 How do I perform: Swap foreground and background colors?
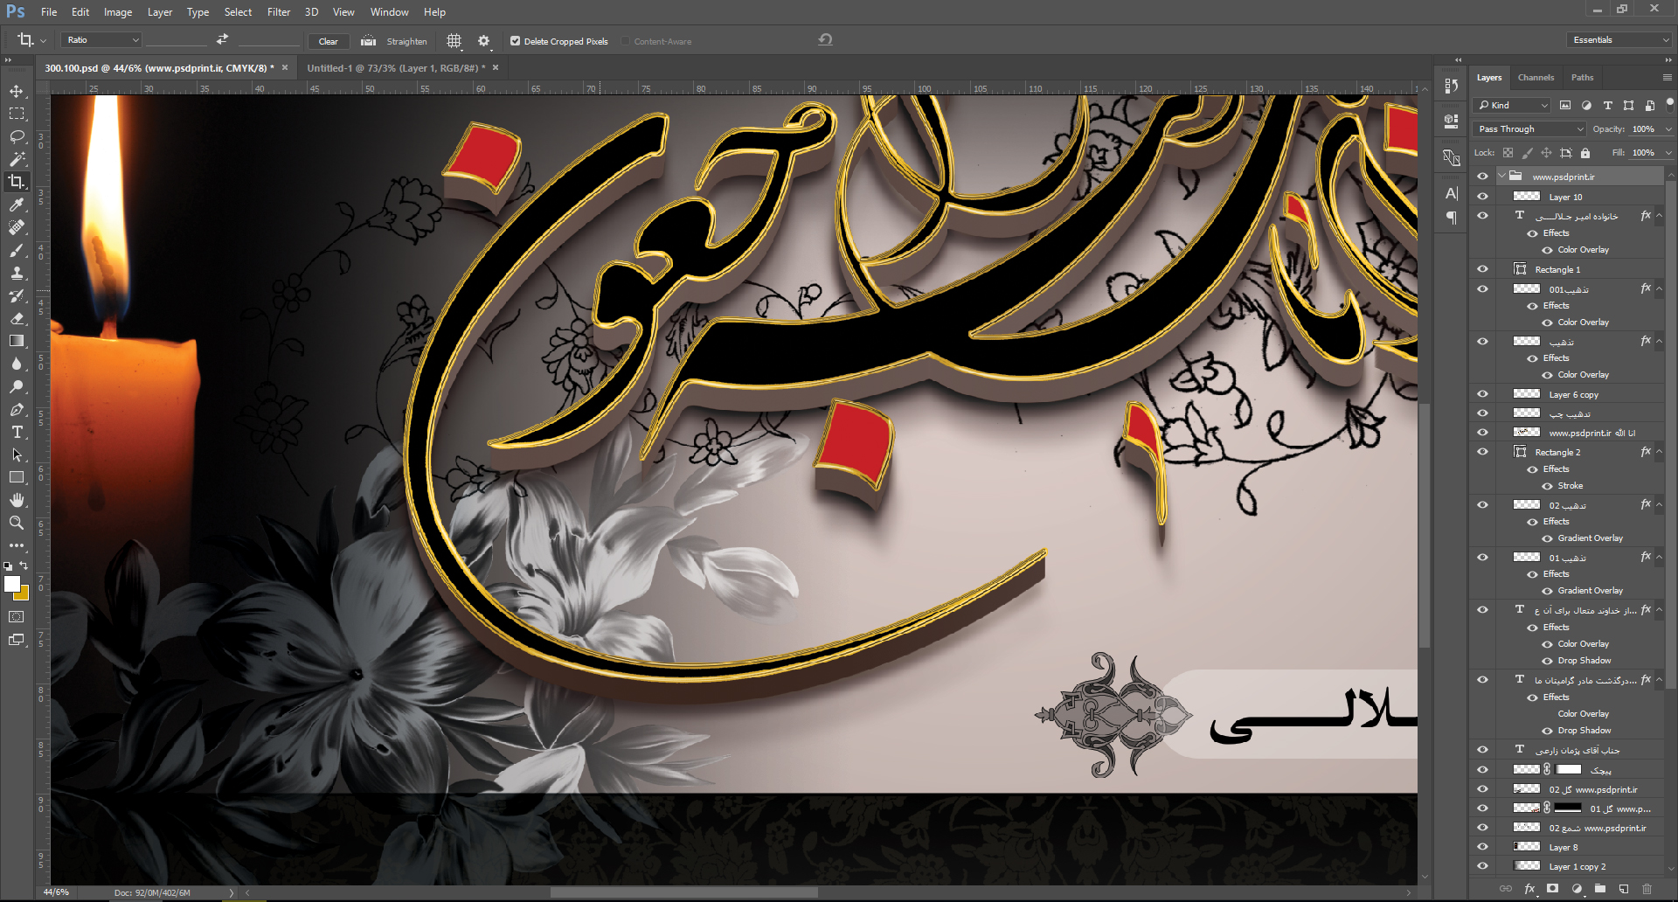[x=24, y=565]
